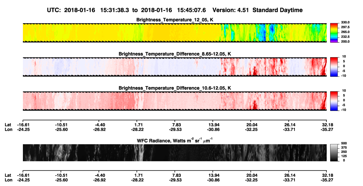Click the 10.6-12.05 difference image strip

(x=175, y=101)
